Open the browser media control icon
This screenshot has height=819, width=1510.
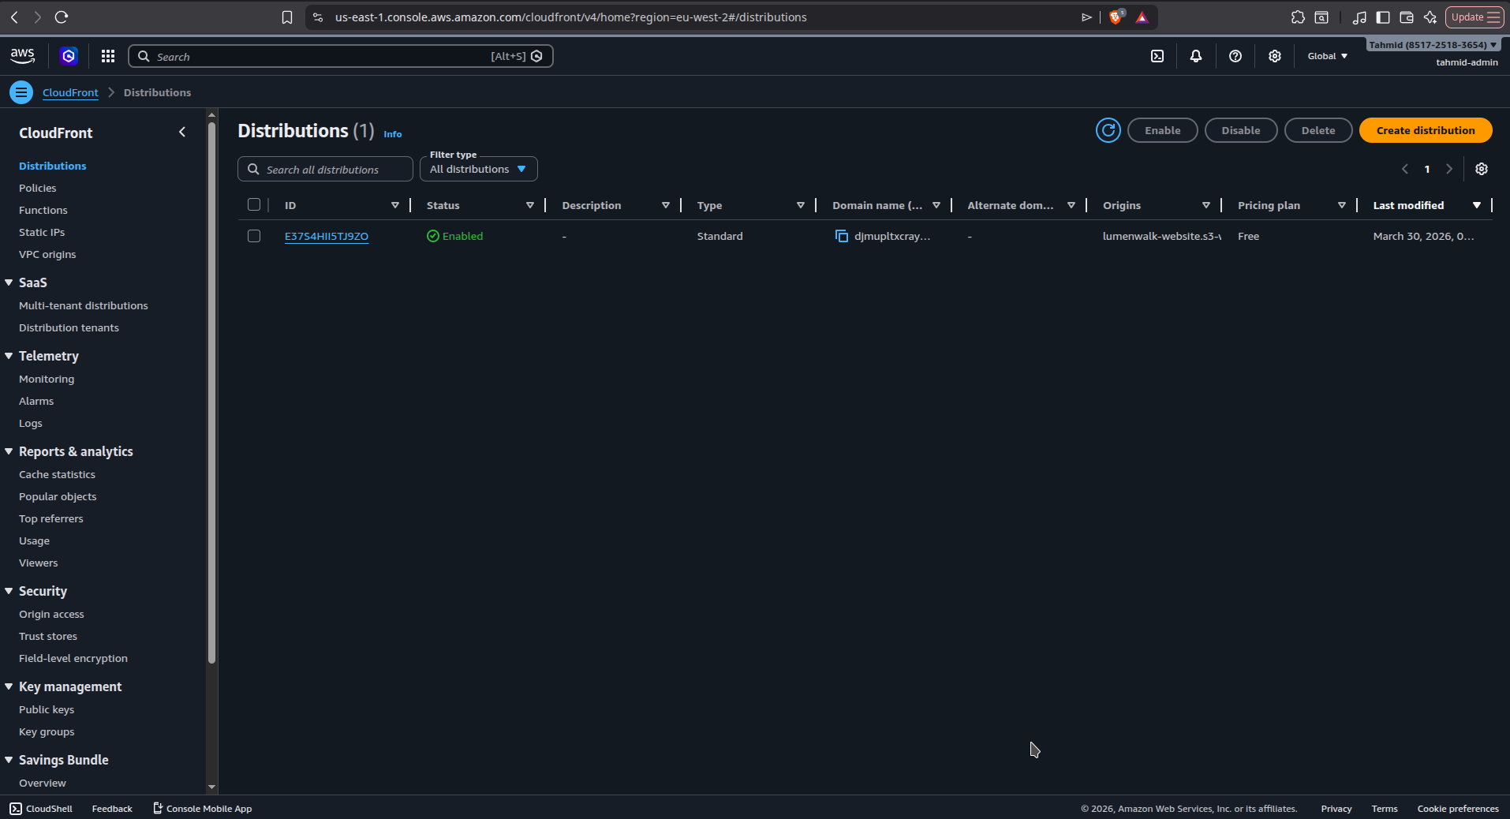(1359, 17)
